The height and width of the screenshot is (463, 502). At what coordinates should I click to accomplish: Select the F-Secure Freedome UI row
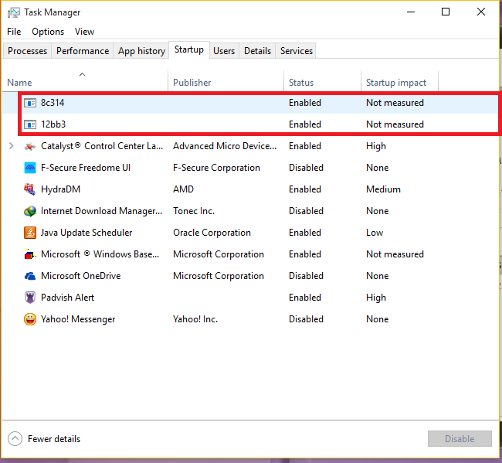249,168
